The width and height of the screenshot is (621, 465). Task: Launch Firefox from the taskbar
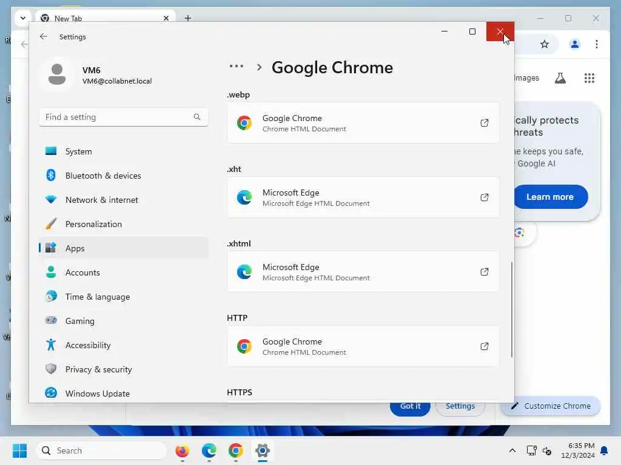(182, 450)
